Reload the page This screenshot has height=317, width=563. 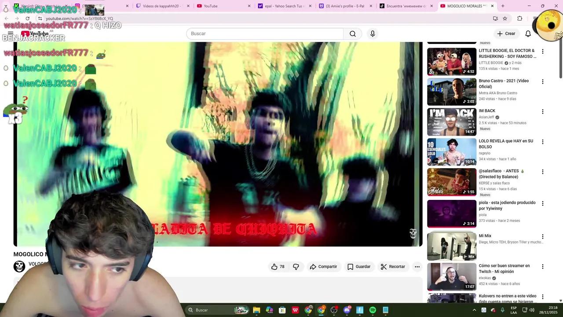point(27,18)
